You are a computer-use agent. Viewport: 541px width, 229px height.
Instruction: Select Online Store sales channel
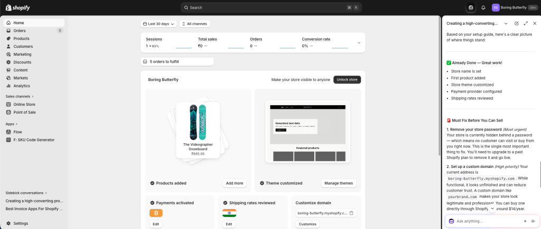(x=24, y=104)
